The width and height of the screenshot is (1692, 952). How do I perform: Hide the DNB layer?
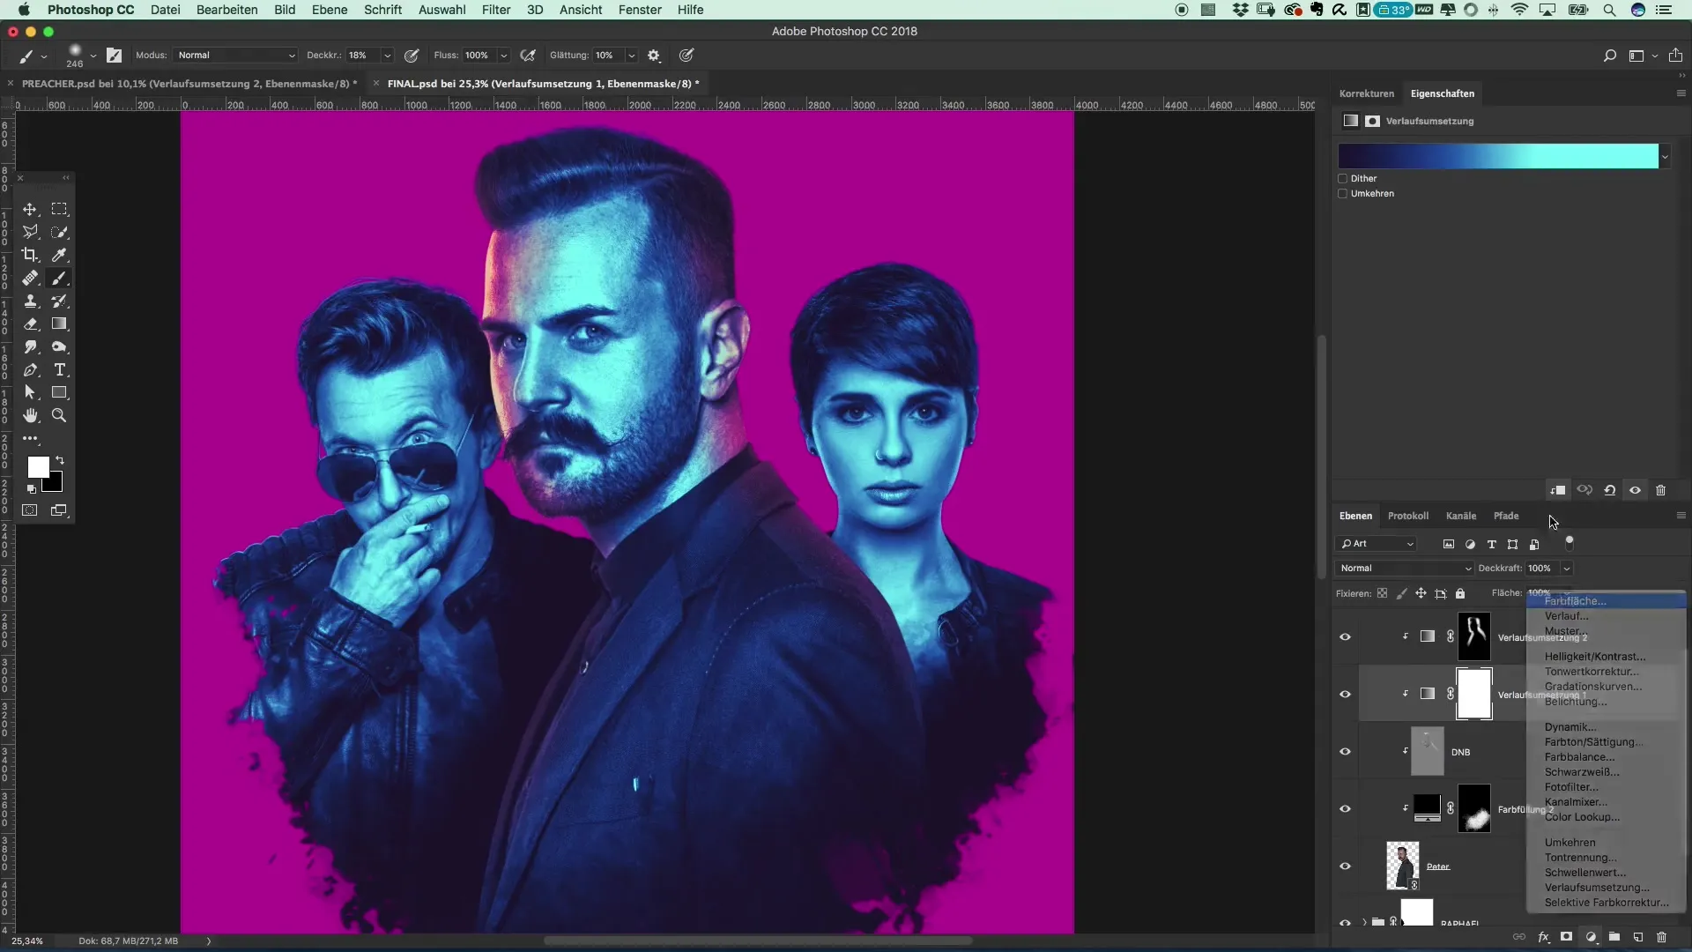[1345, 751]
